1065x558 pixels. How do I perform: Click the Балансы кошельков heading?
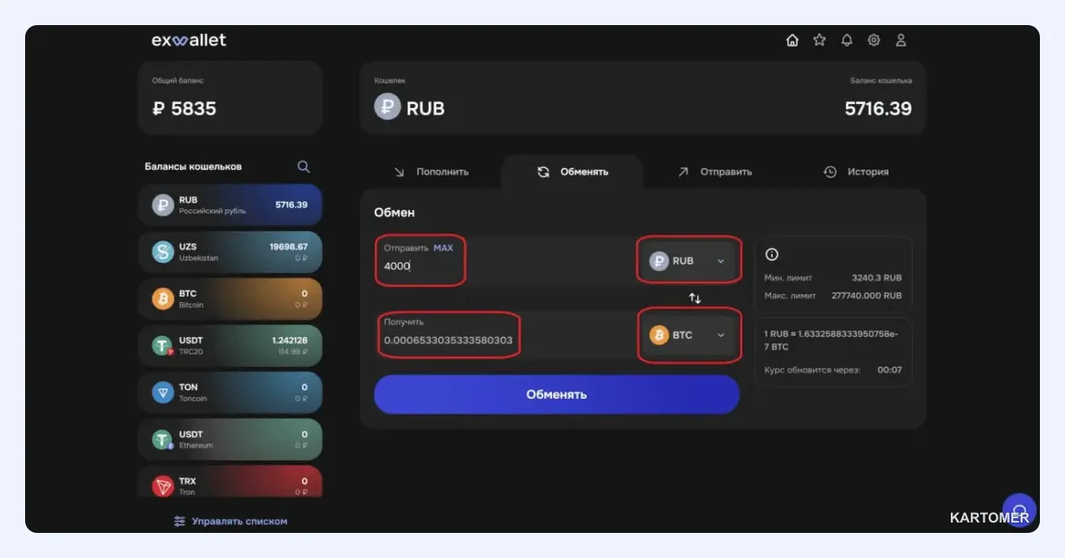(x=193, y=166)
